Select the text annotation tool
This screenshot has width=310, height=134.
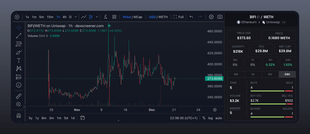pos(19,61)
